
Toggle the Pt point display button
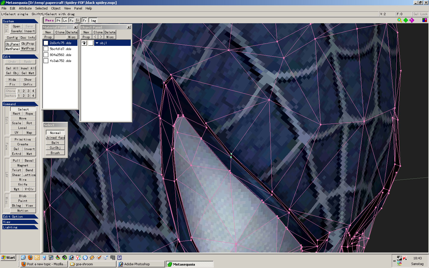pyautogui.click(x=58, y=20)
